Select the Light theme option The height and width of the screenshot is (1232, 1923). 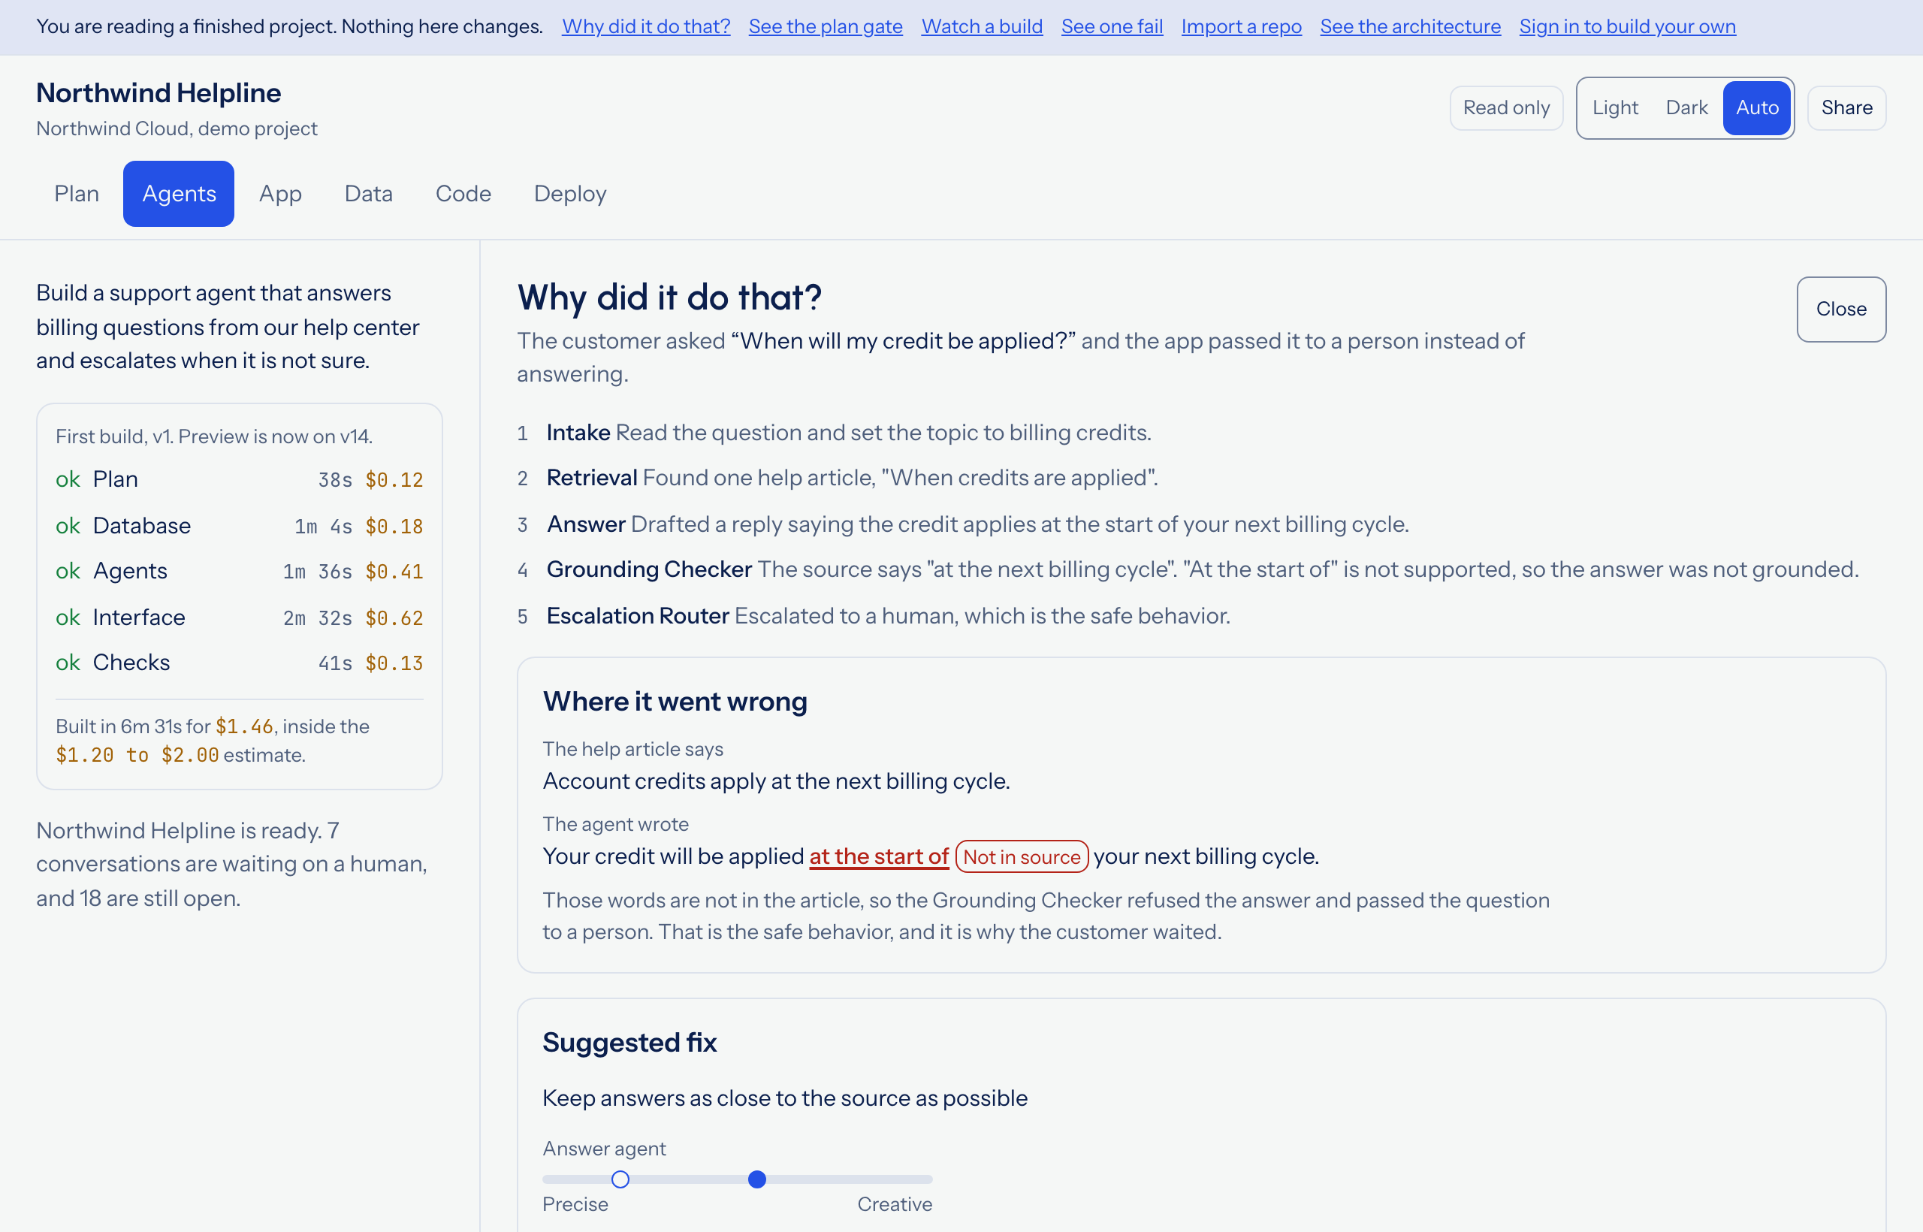click(1615, 108)
